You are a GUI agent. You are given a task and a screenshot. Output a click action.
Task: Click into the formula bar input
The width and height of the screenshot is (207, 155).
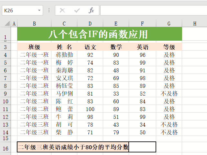pos(154,10)
